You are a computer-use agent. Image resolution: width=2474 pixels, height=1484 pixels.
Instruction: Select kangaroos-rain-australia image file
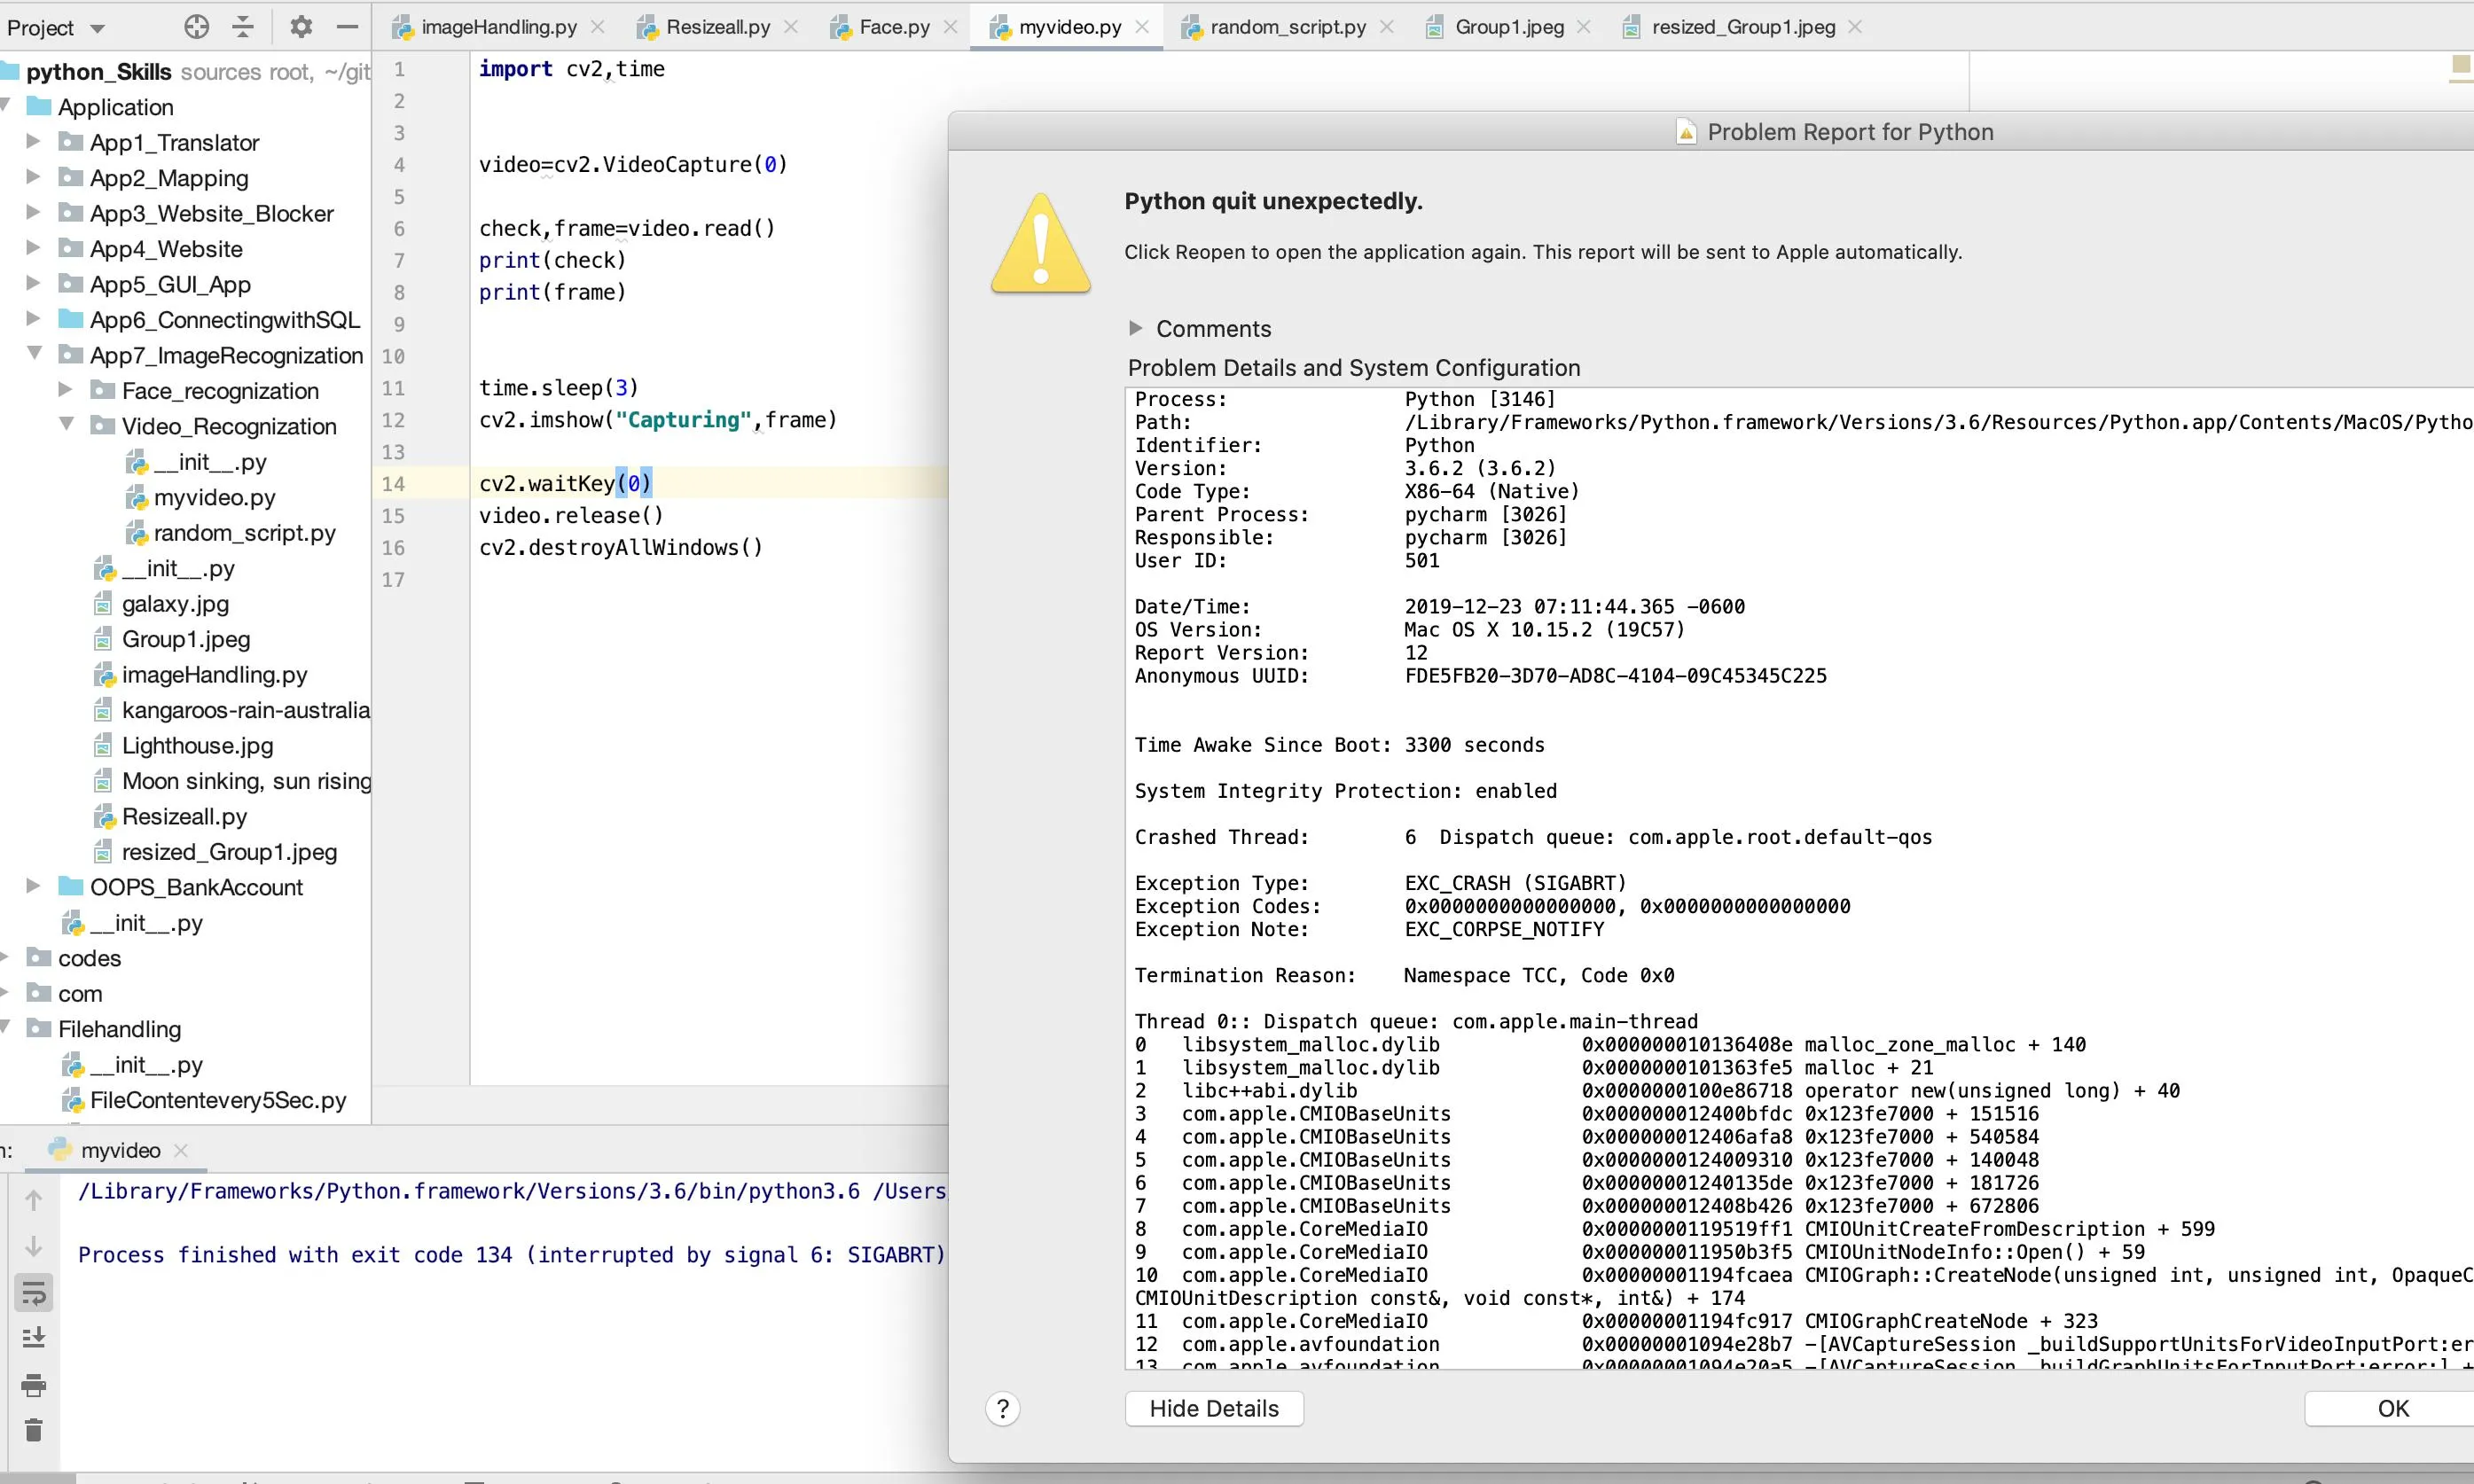[245, 710]
